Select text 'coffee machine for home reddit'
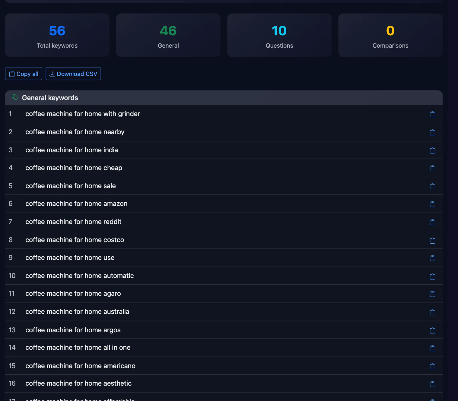Viewport: 458px width, 401px height. coord(73,222)
